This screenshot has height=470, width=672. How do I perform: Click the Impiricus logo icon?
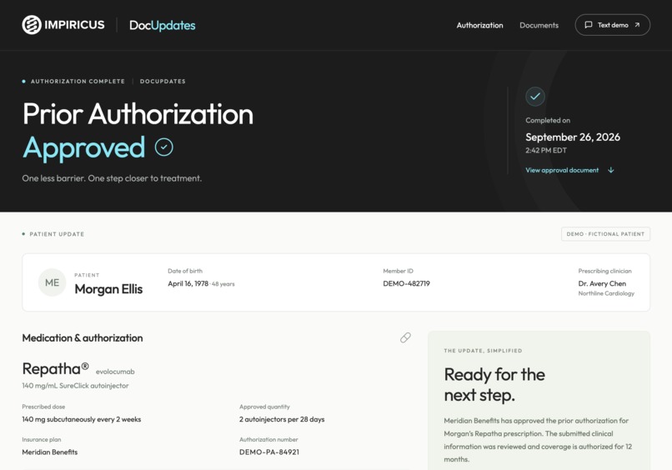[x=32, y=25]
